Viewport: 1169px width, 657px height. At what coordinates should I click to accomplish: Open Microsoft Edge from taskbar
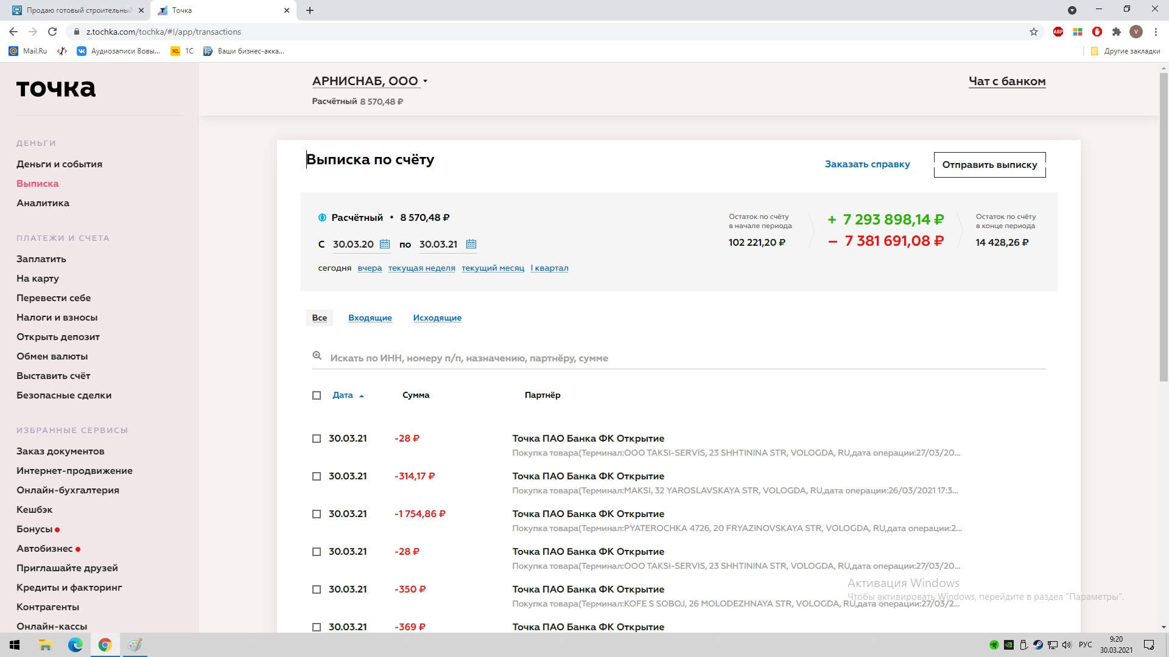[75, 645]
